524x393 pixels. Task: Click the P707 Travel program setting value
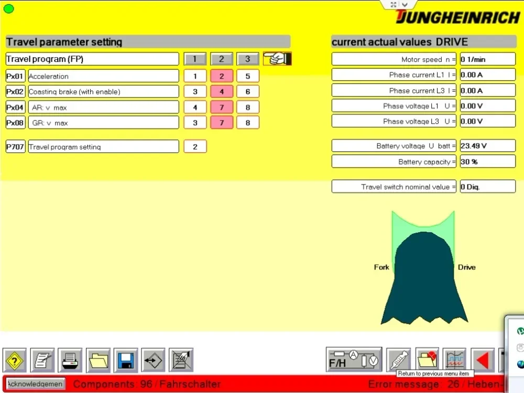(195, 146)
